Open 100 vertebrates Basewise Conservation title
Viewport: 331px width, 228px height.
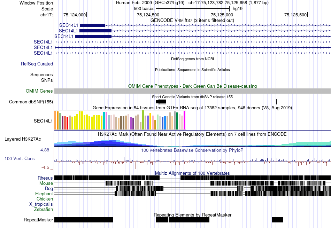click(192, 150)
